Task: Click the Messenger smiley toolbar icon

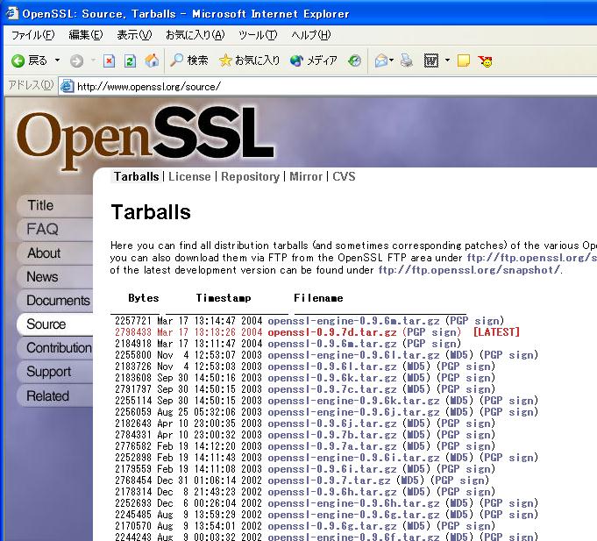Action: (x=486, y=61)
